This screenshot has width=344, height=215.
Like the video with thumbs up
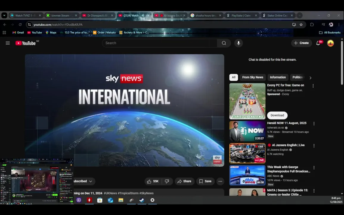coord(153,181)
